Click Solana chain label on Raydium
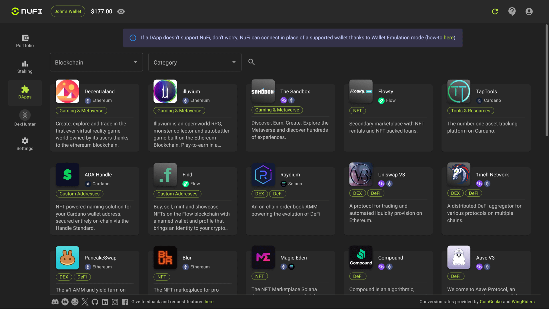Image resolution: width=549 pixels, height=309 pixels. coord(295,184)
